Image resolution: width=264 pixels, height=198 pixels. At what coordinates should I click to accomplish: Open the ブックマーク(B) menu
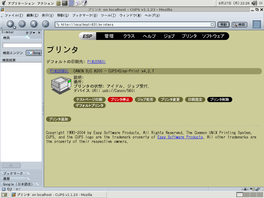[x=85, y=15]
